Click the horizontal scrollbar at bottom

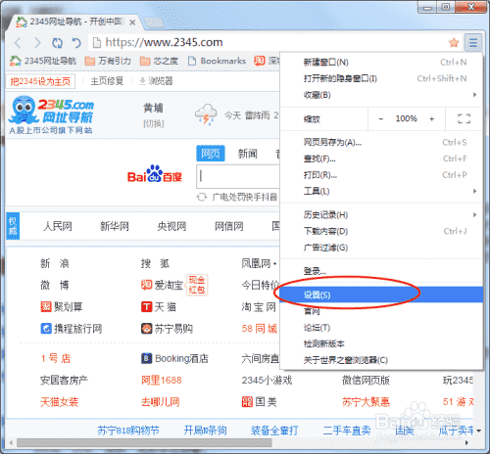click(144, 443)
